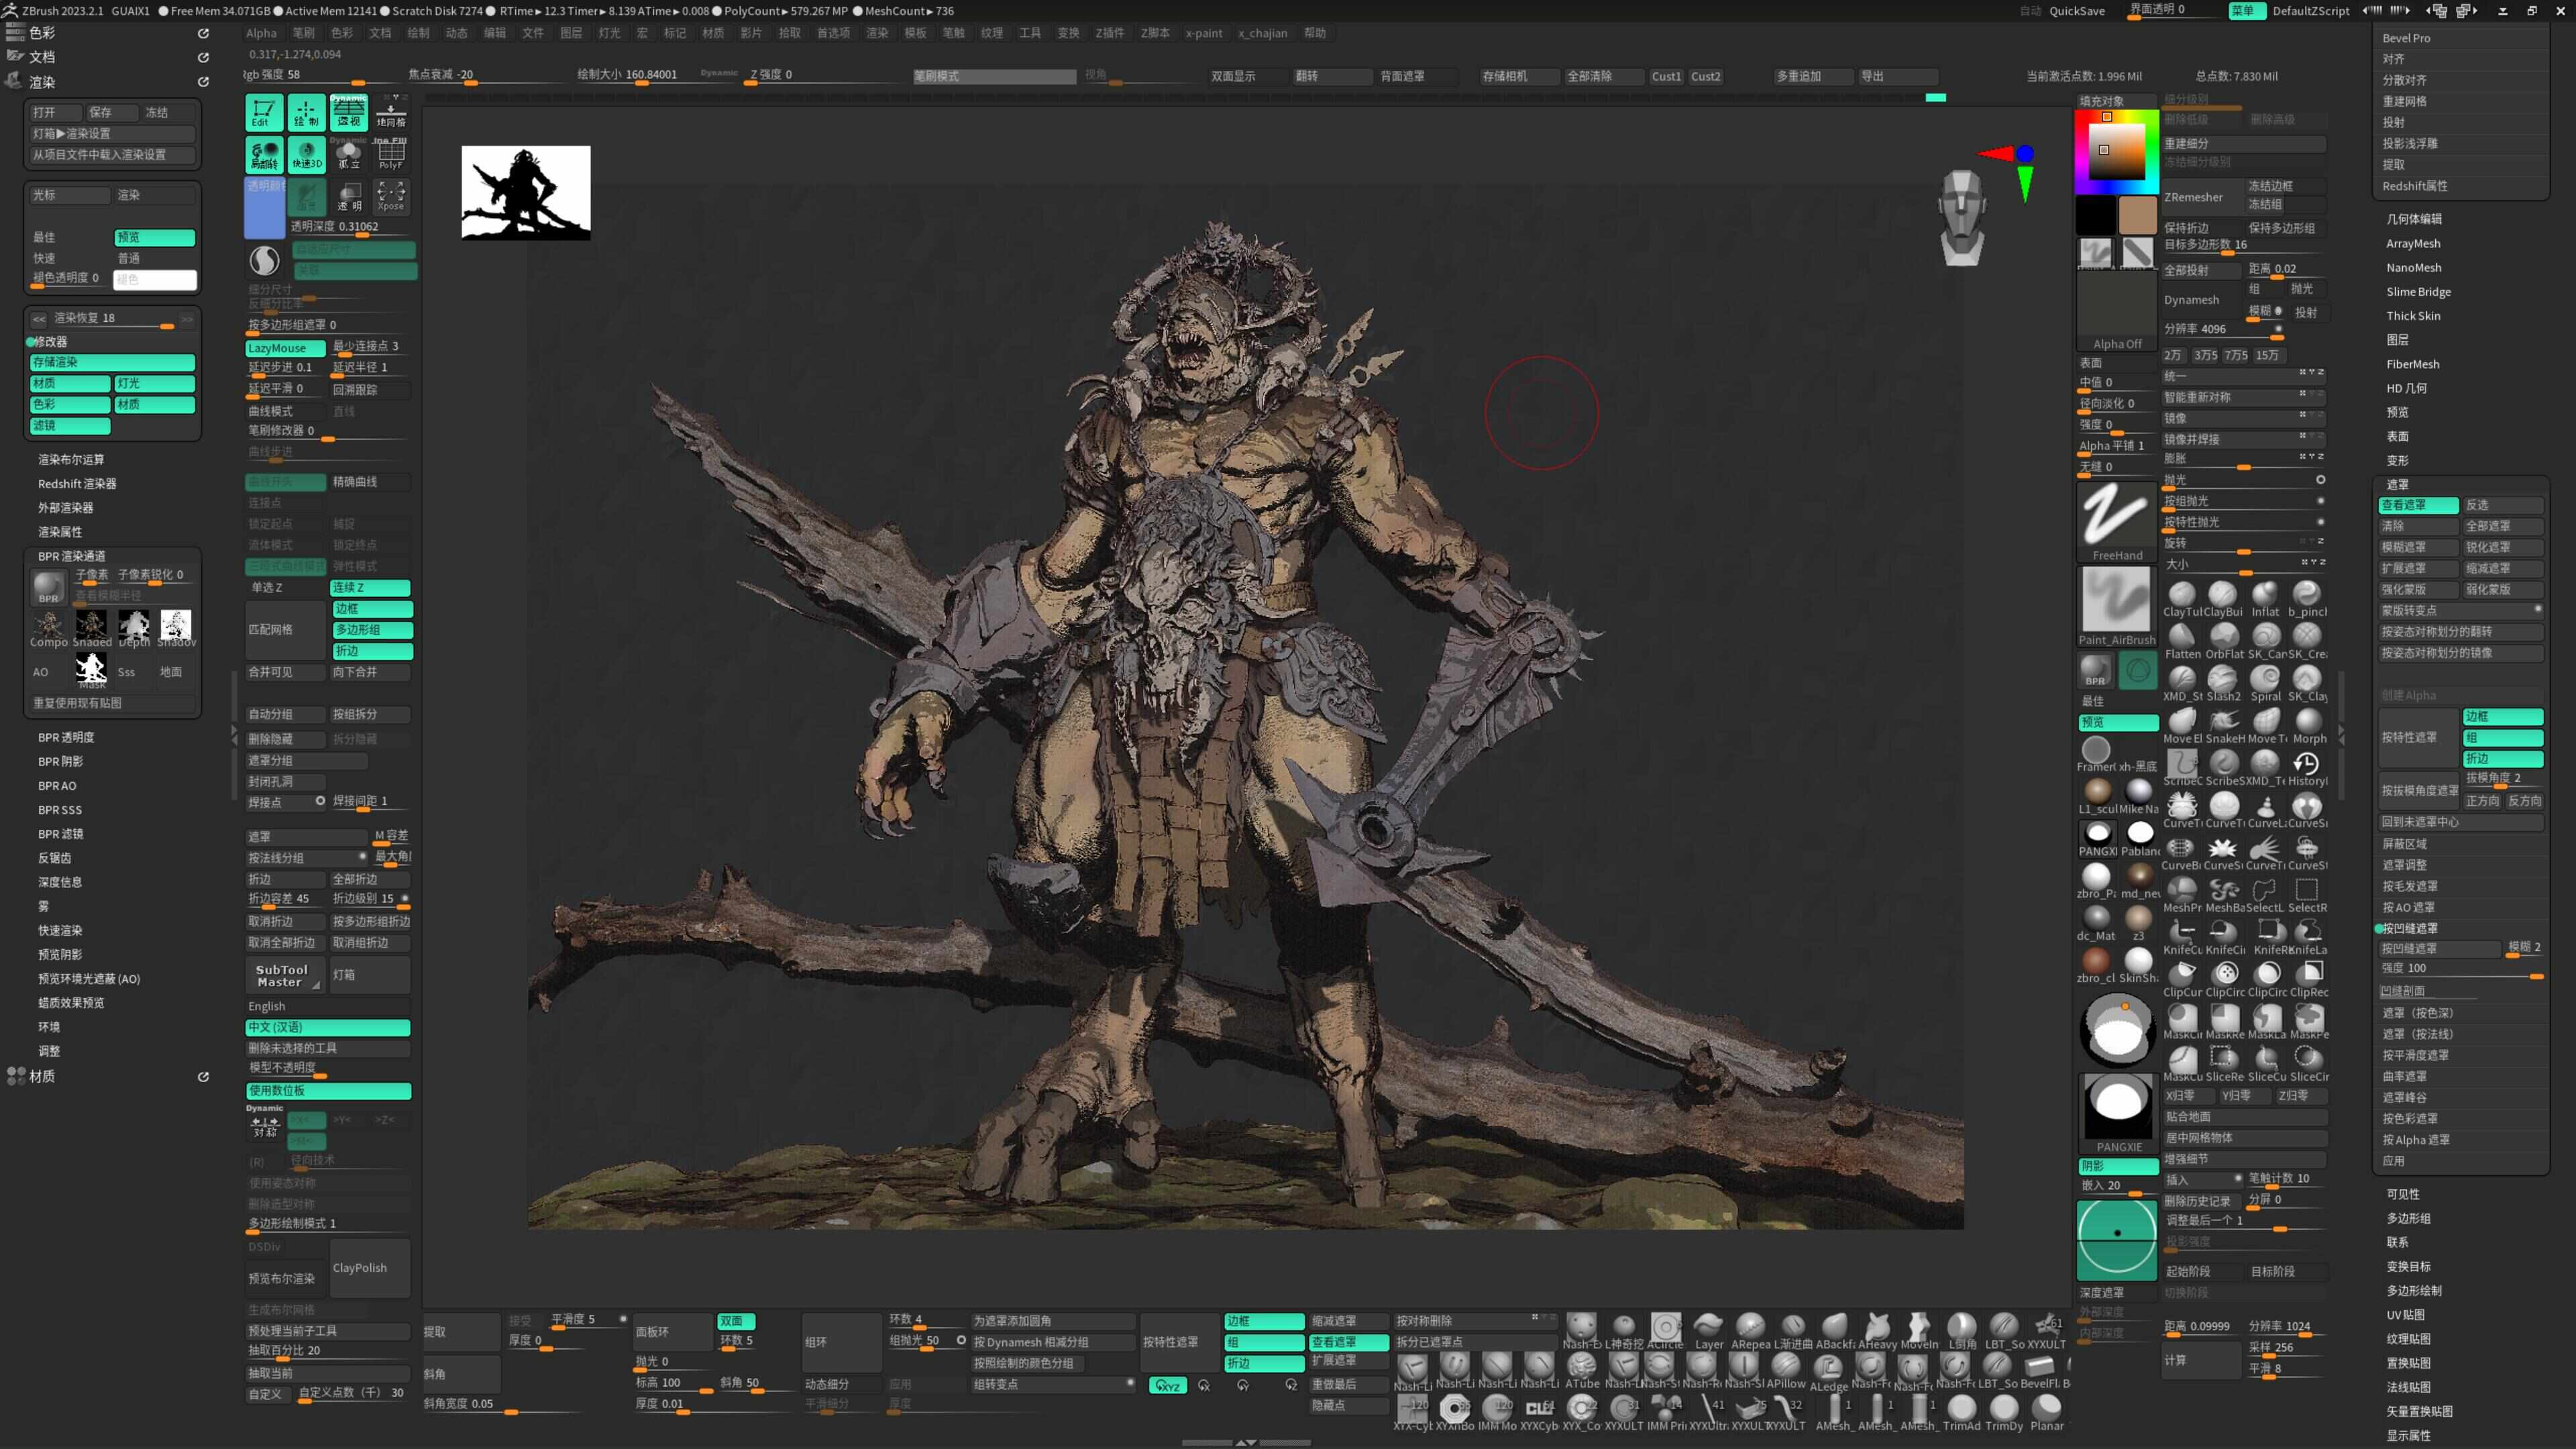Toggle the 存储渲染 modifier
The width and height of the screenshot is (2576, 1449).
click(x=112, y=362)
